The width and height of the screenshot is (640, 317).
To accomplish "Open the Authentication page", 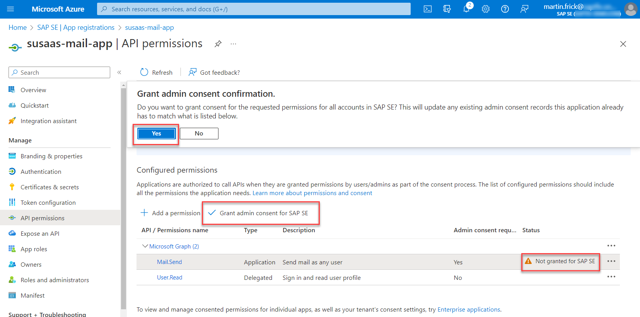I will 41,171.
